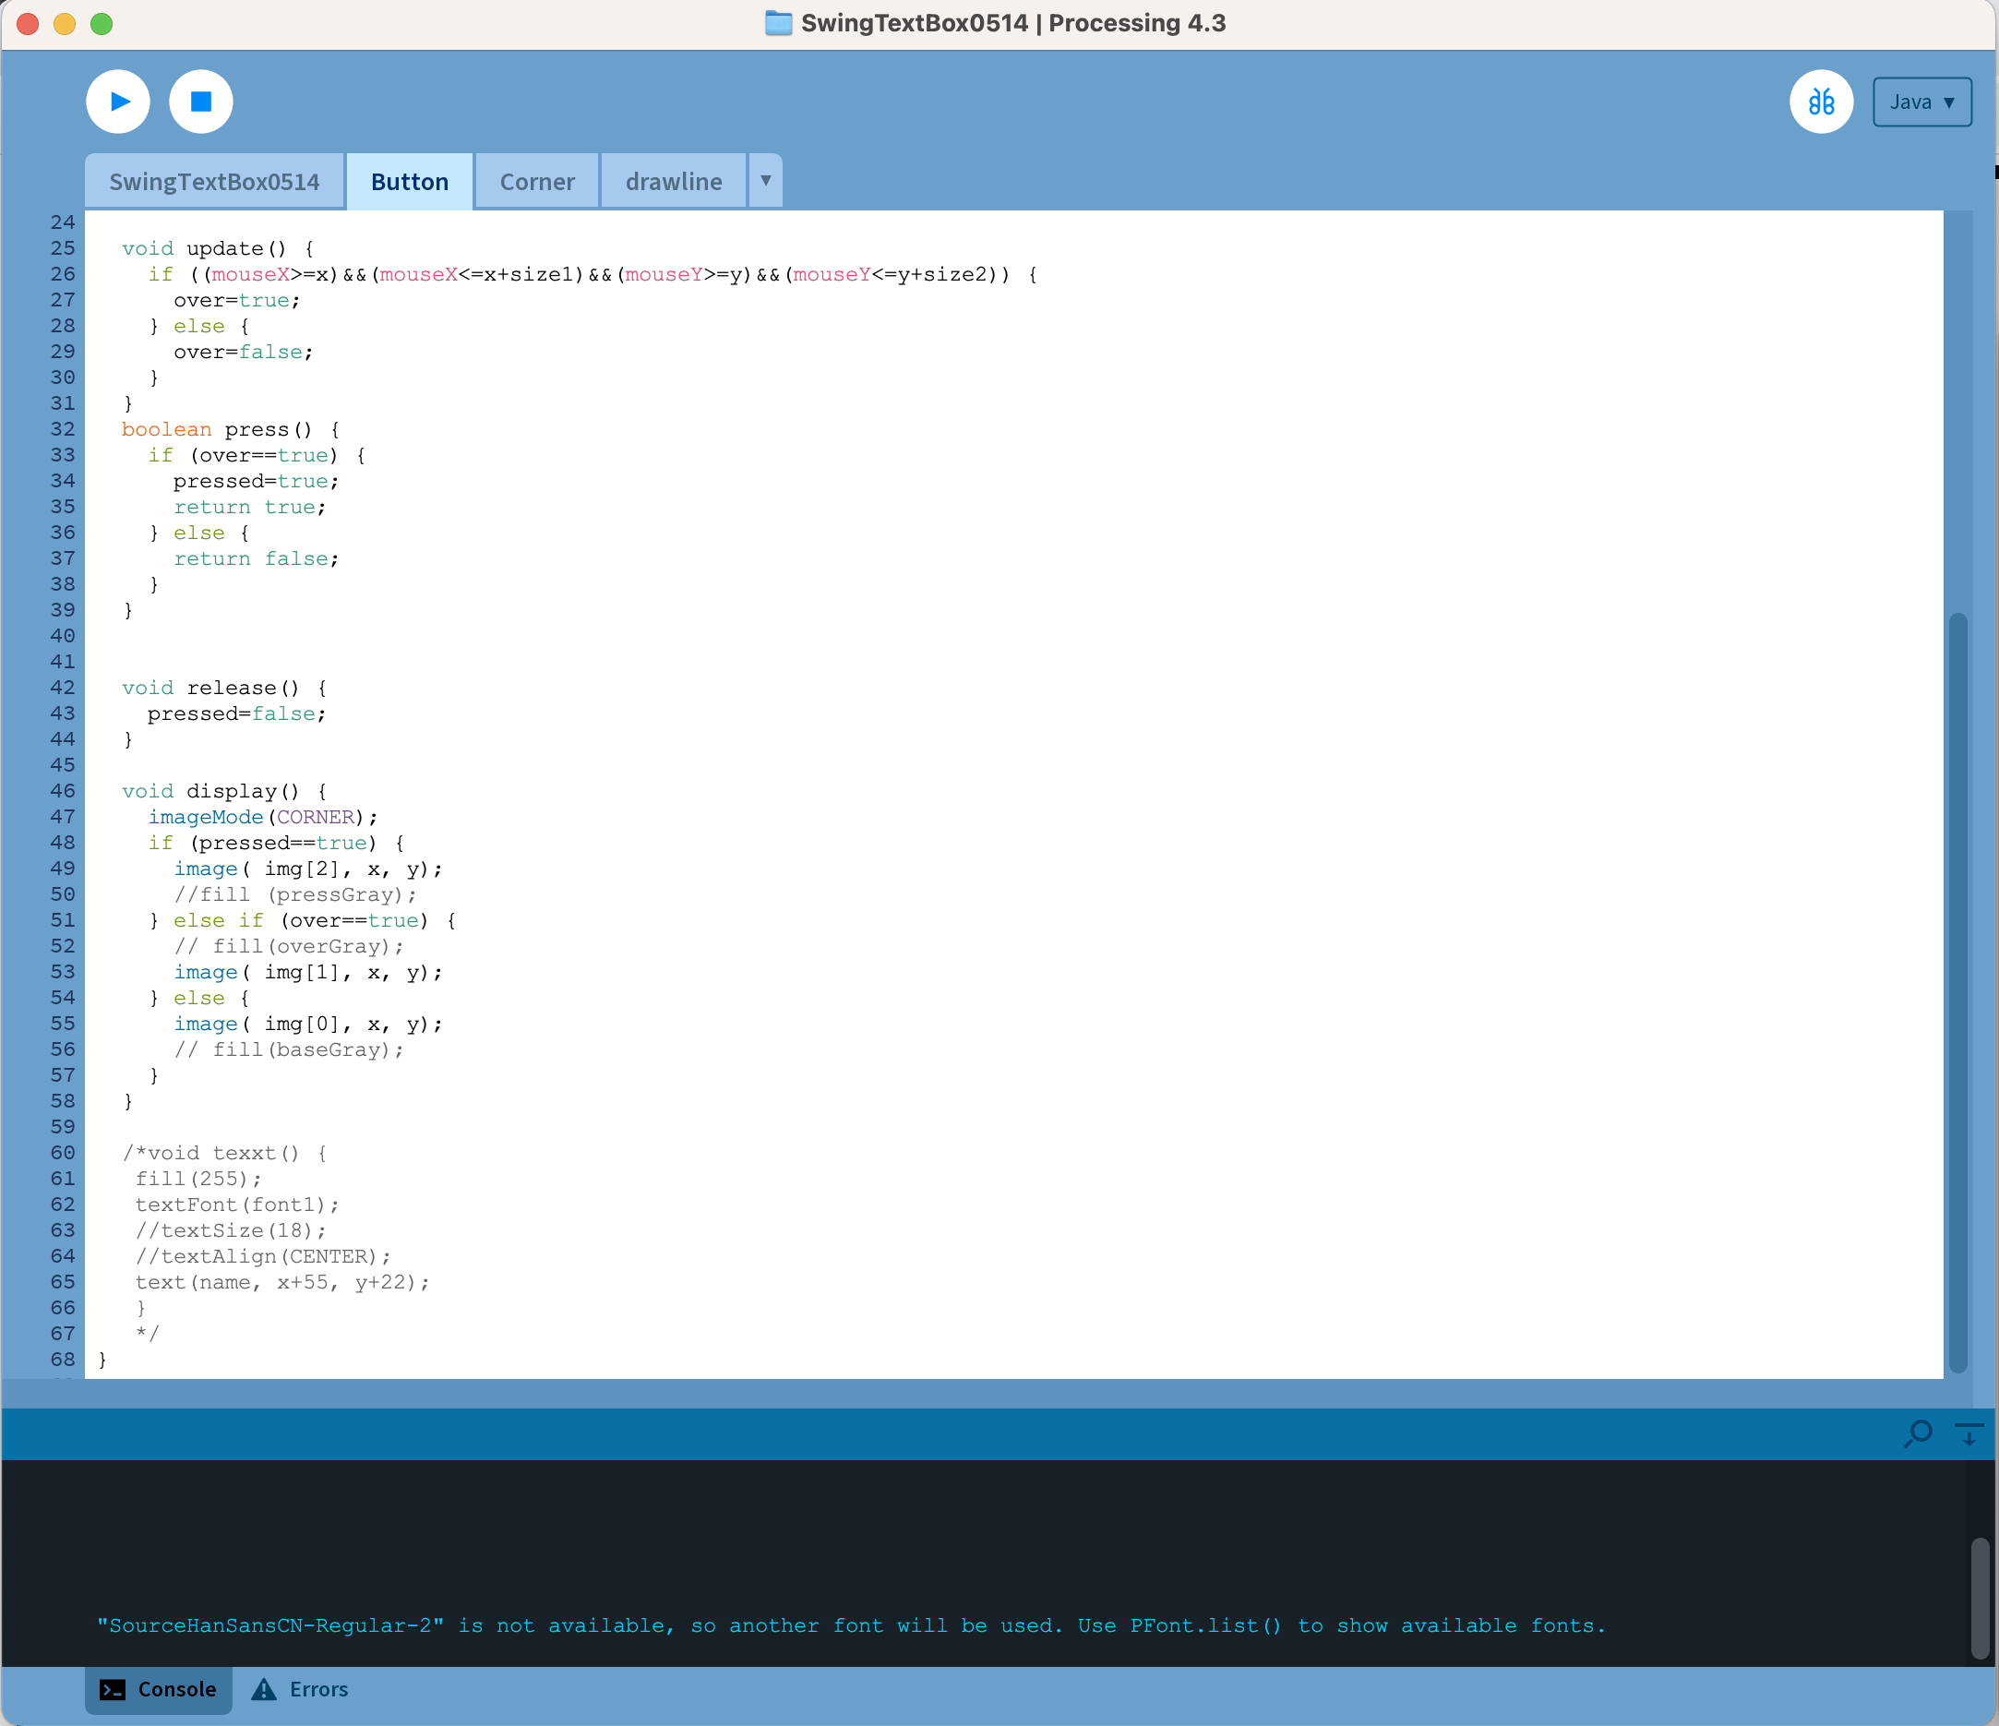Switch to the SwingTextBox0514 tab
The width and height of the screenshot is (1999, 1726).
pyautogui.click(x=214, y=182)
